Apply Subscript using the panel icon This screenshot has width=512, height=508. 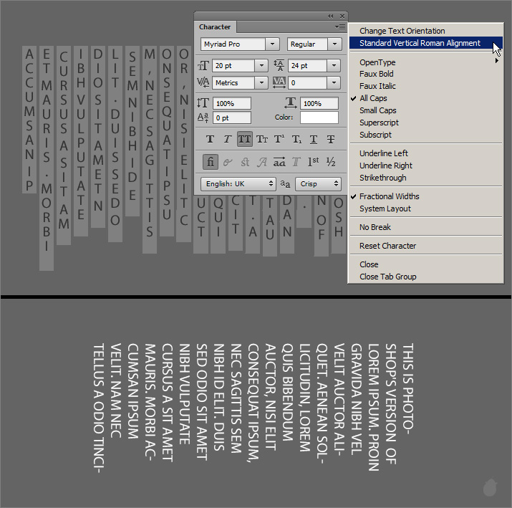[296, 139]
